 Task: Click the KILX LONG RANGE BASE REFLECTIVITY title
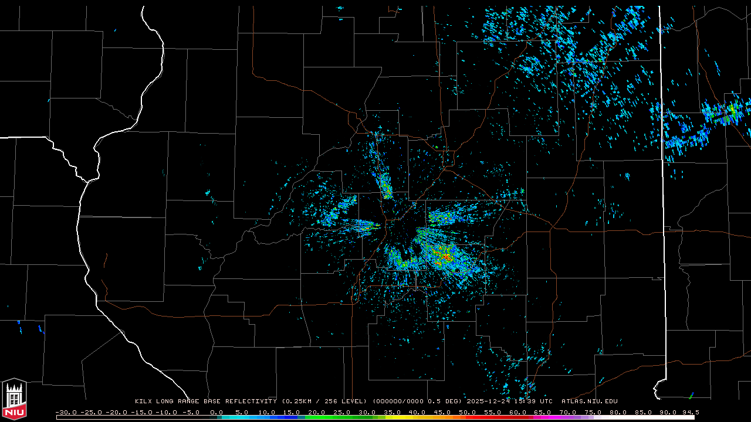coord(205,401)
